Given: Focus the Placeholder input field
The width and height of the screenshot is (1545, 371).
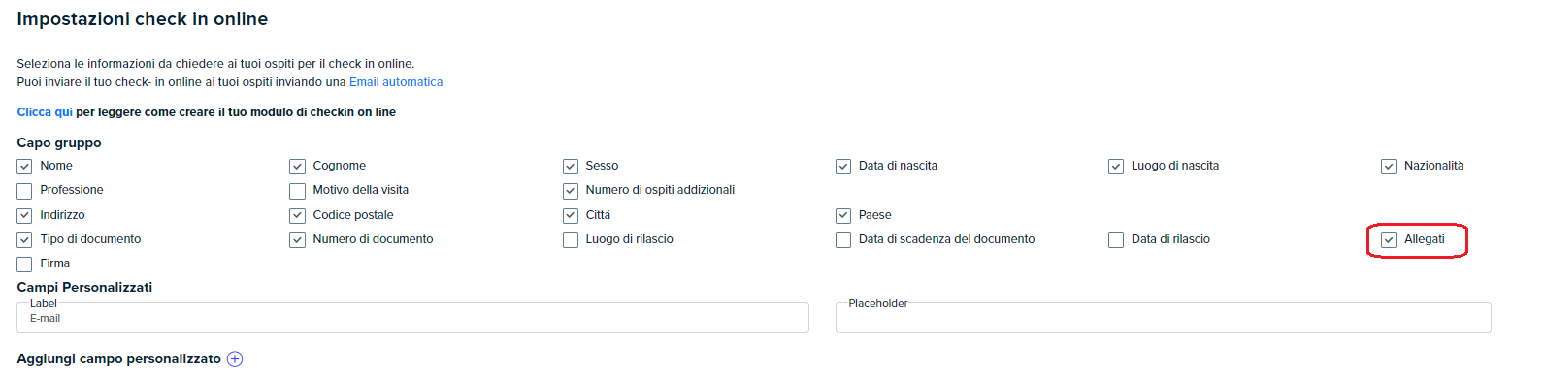Looking at the screenshot, I should (x=1163, y=318).
